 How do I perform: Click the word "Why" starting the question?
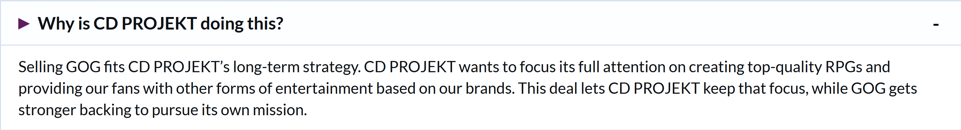(x=56, y=24)
